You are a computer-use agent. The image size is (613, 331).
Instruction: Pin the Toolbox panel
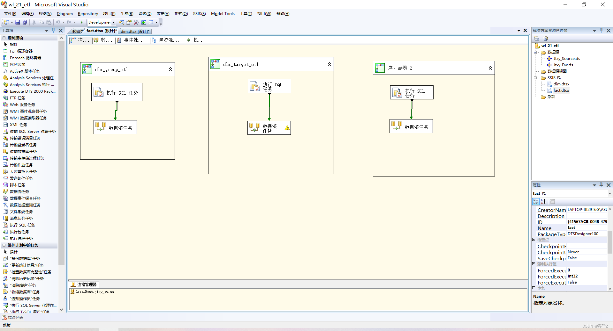(x=53, y=30)
